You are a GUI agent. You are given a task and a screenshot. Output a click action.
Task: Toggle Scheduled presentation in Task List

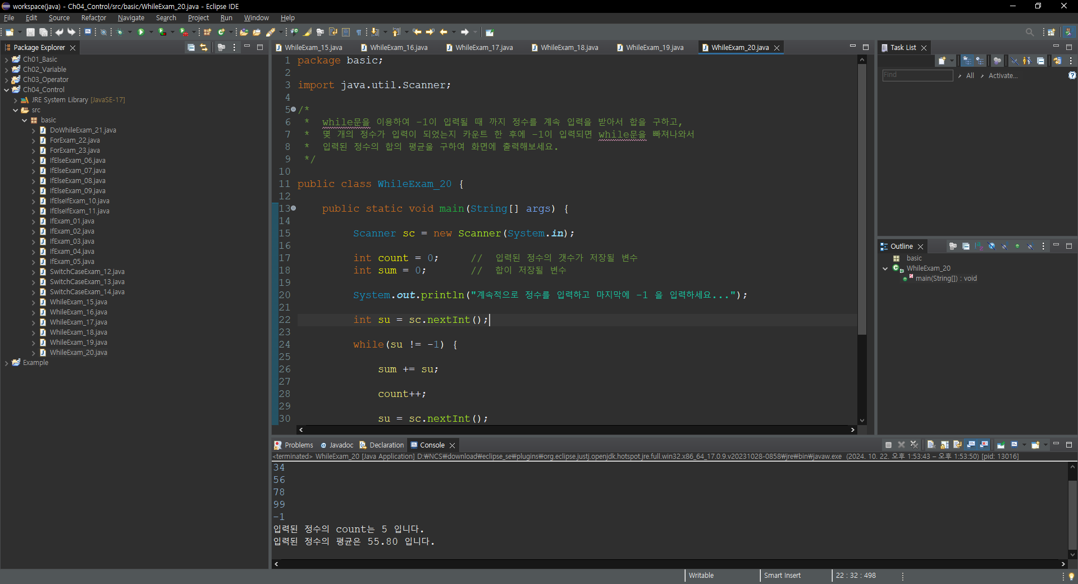pyautogui.click(x=980, y=61)
